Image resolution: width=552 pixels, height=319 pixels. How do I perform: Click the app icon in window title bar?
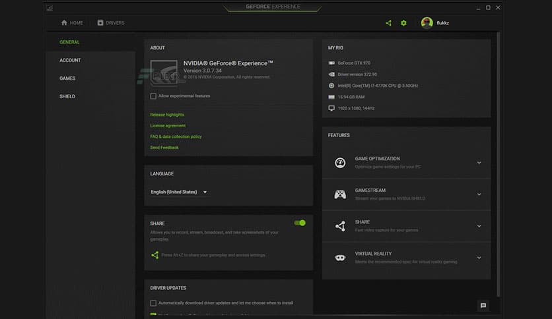point(50,8)
